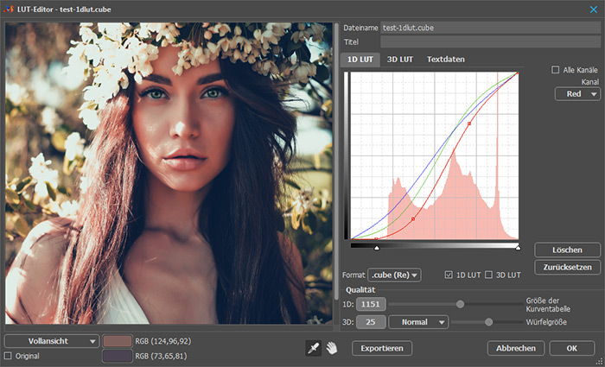Open the Kanal dropdown showing Red
Viewport: 605px width, 367px height.
[577, 94]
